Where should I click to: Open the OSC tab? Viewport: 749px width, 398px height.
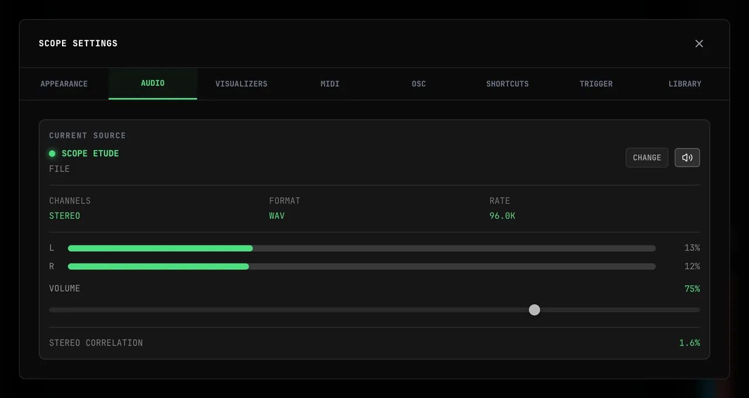419,84
